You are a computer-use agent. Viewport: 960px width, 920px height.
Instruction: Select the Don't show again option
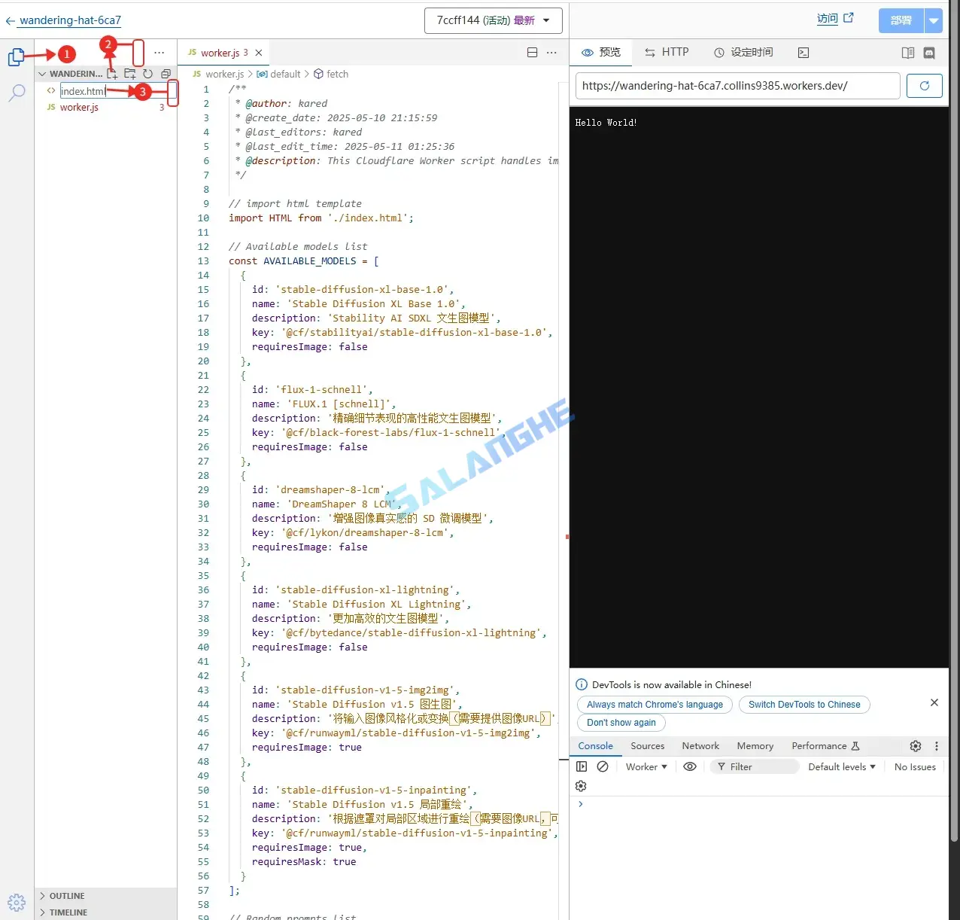[x=621, y=722]
